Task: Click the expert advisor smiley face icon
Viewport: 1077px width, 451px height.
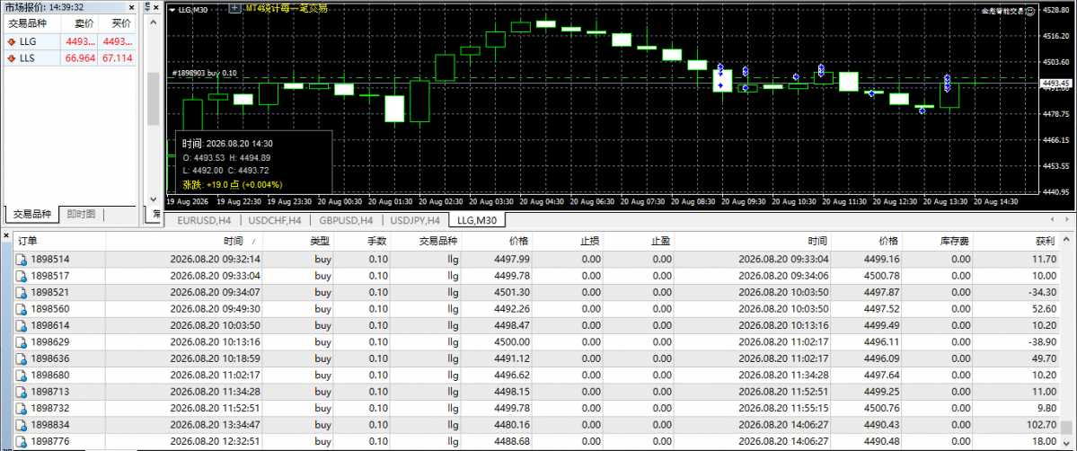Action: click(1029, 11)
